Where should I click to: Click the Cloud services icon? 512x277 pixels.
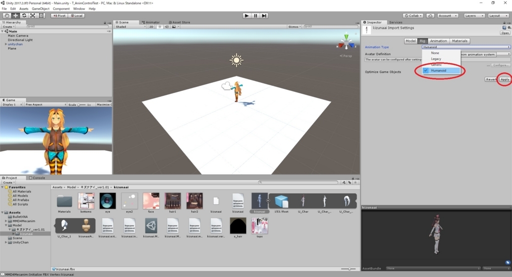(x=430, y=15)
